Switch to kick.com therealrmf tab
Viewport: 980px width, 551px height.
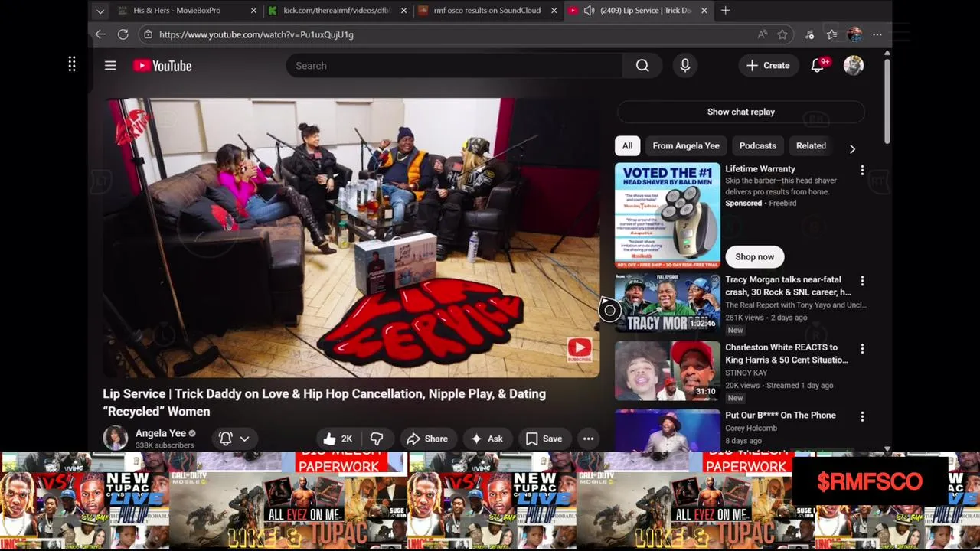click(x=336, y=11)
